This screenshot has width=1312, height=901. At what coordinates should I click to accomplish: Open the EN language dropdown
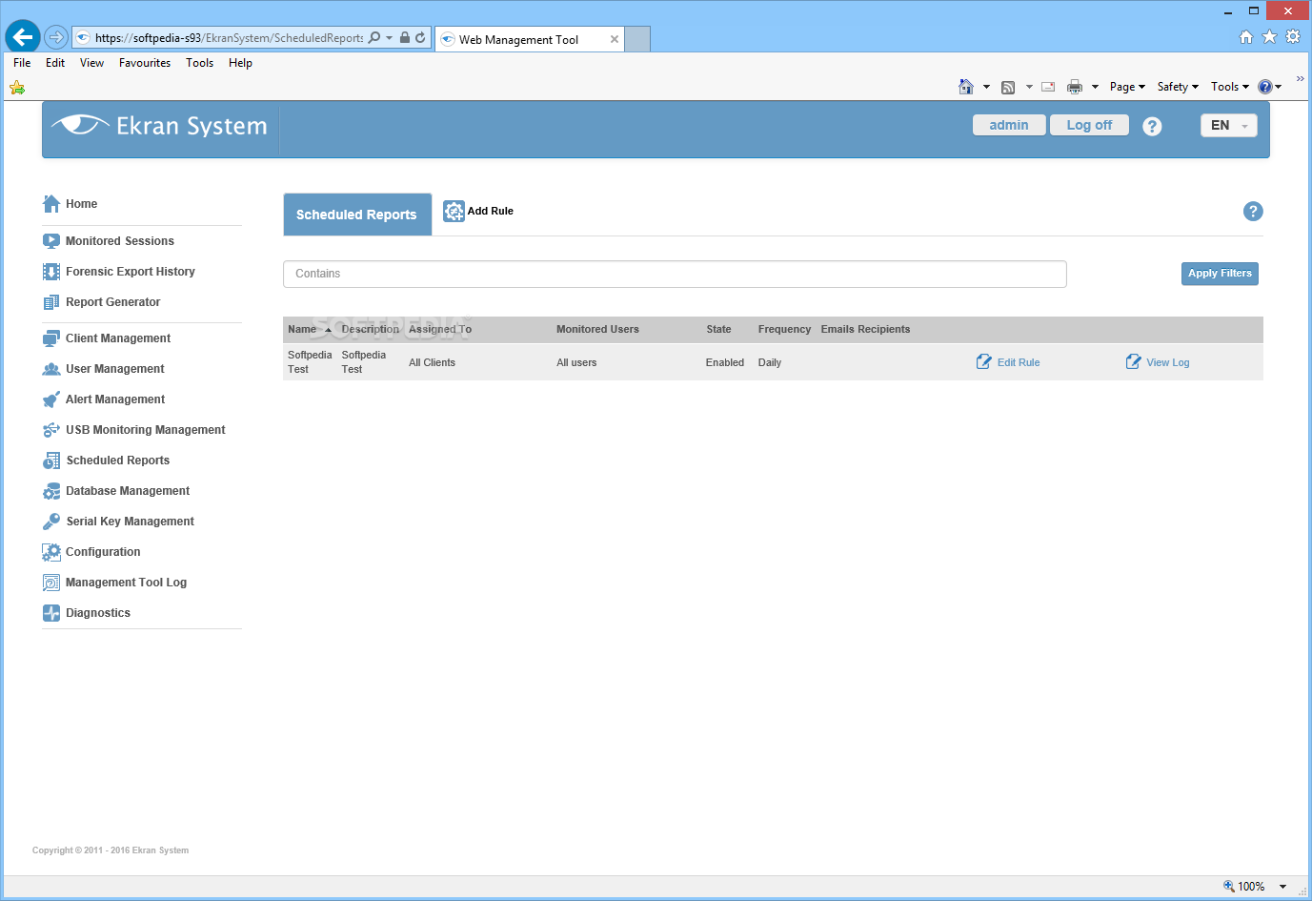click(x=1228, y=126)
